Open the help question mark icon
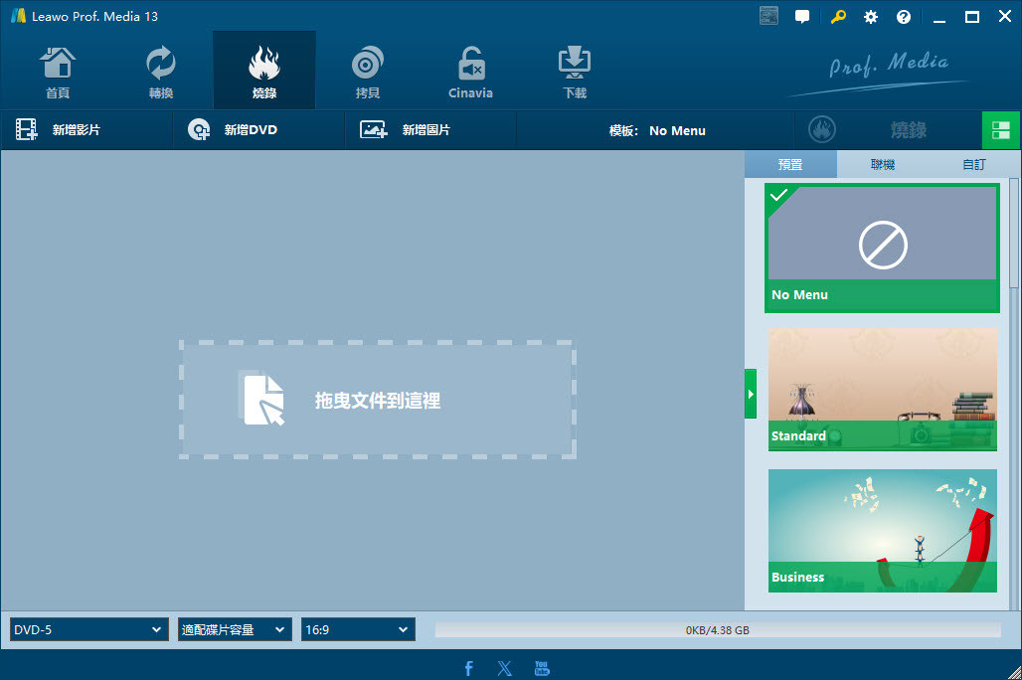 coord(904,17)
